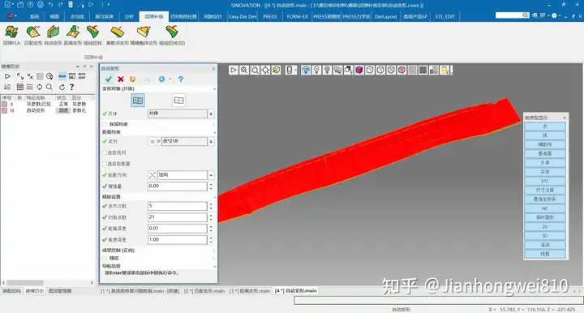Click the blue arrow beside 片体 field
Image resolution: width=584 pixels, height=313 pixels.
(x=211, y=114)
